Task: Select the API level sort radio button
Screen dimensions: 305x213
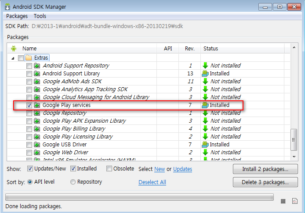Action: 30,182
